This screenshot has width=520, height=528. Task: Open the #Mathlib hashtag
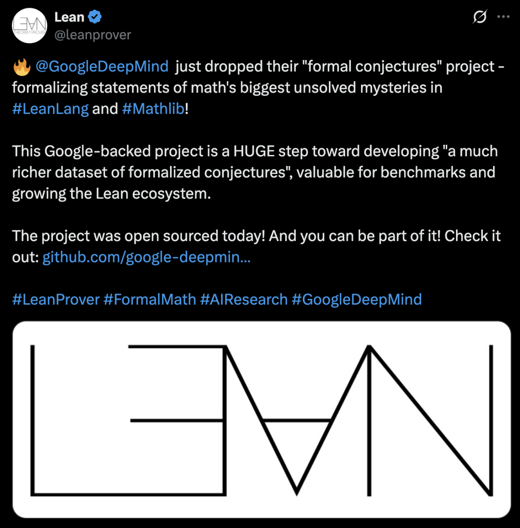click(153, 109)
